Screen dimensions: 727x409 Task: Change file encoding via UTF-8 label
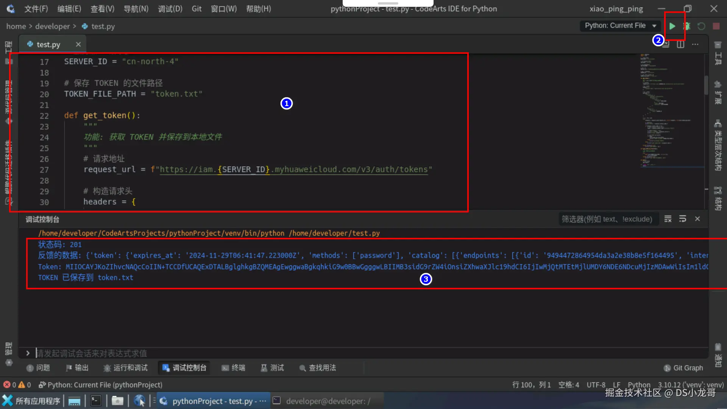pos(596,385)
